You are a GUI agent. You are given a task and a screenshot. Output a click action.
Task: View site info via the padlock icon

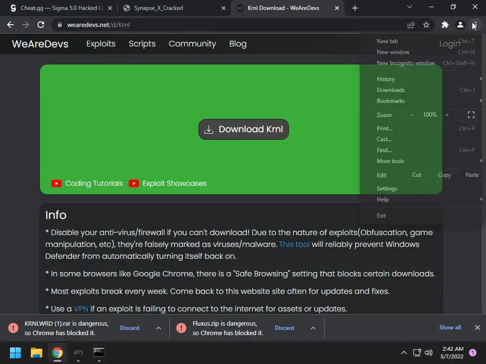(x=60, y=25)
